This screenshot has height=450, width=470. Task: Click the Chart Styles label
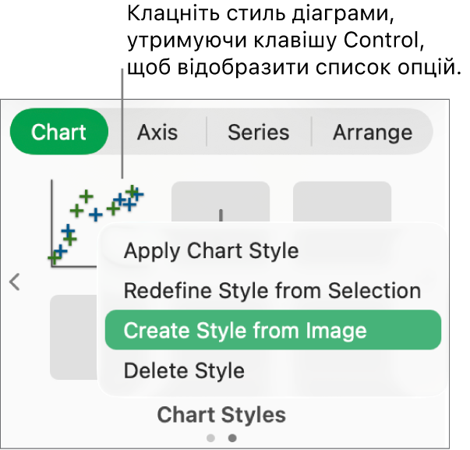tap(221, 414)
